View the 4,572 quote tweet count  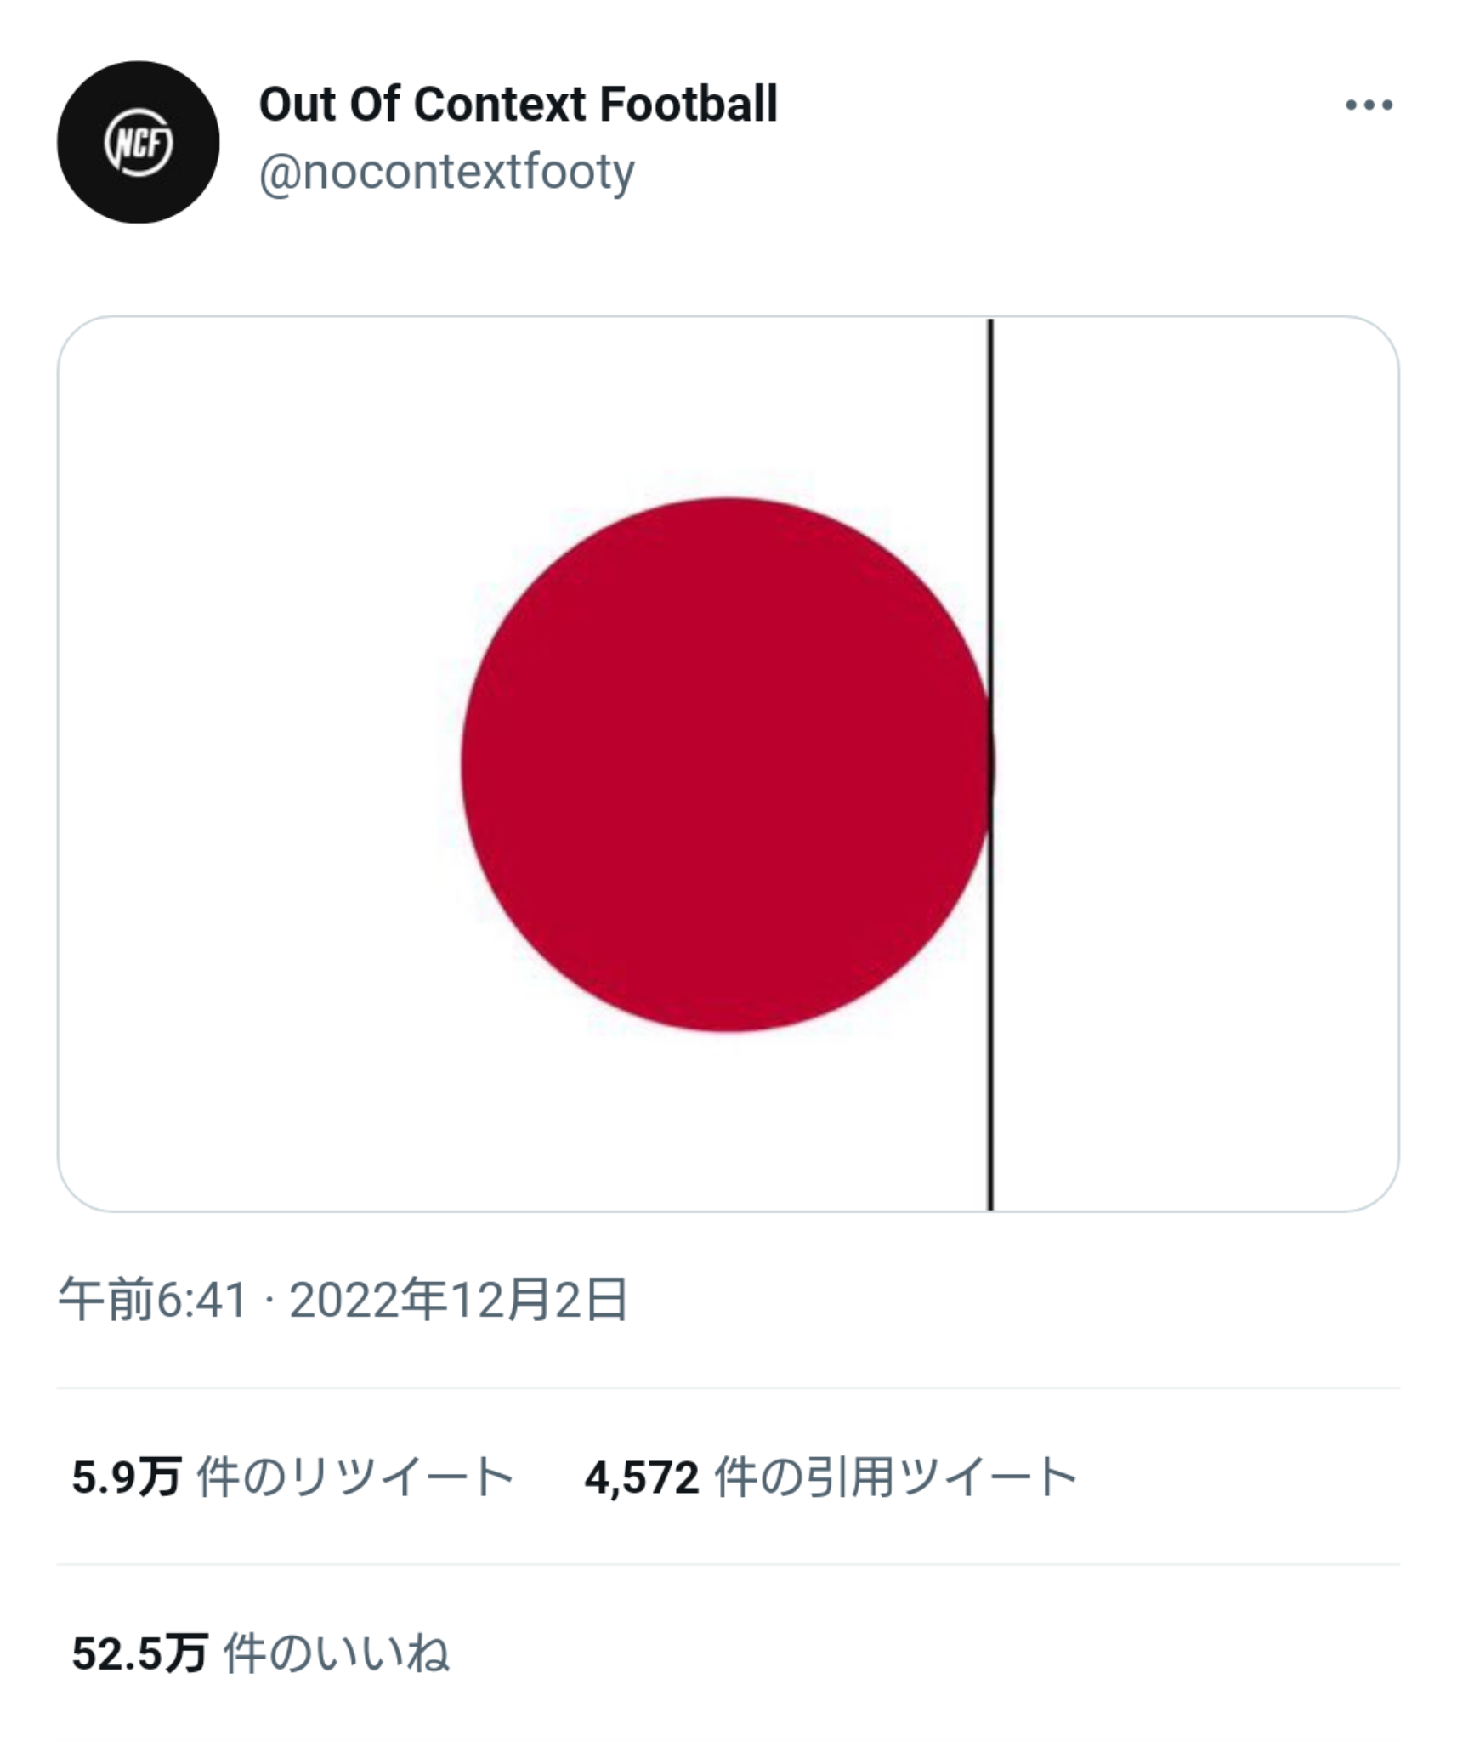[x=642, y=1477]
